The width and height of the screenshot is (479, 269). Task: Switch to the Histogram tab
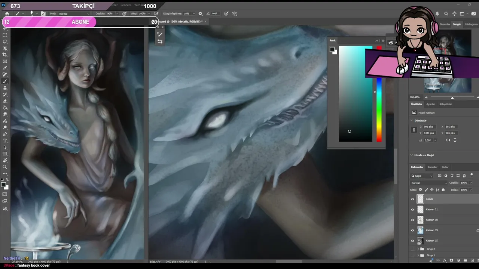click(472, 24)
